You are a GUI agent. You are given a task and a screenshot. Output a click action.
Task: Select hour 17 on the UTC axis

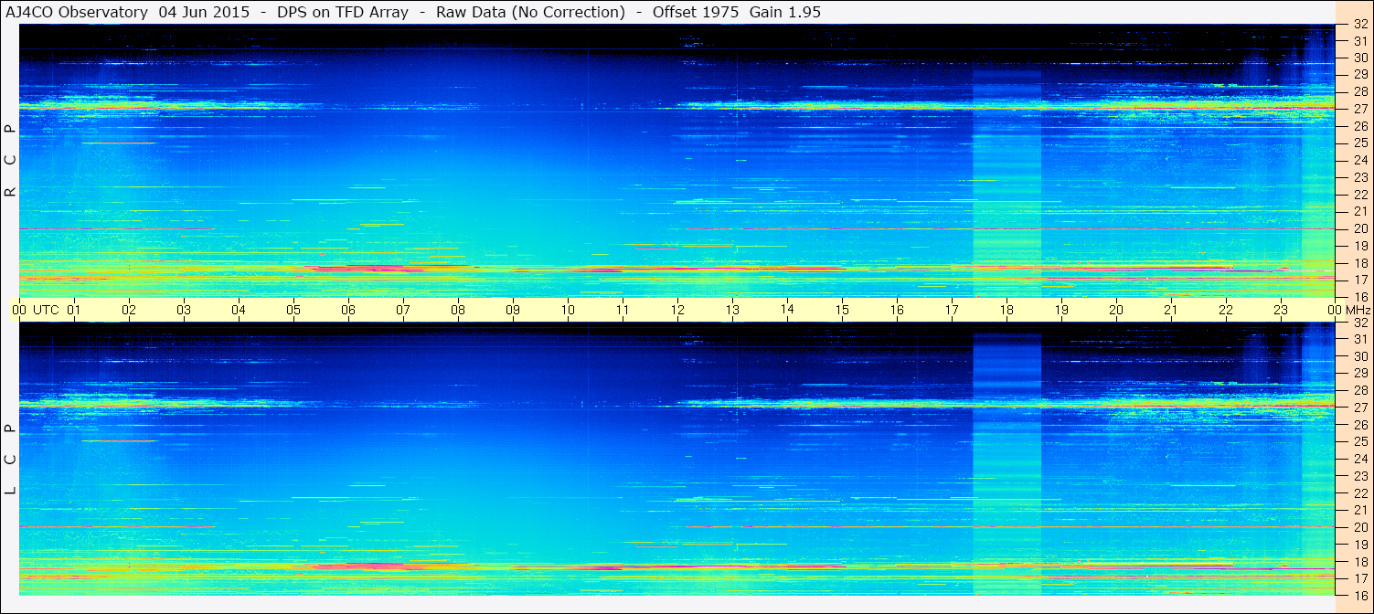pyautogui.click(x=952, y=310)
